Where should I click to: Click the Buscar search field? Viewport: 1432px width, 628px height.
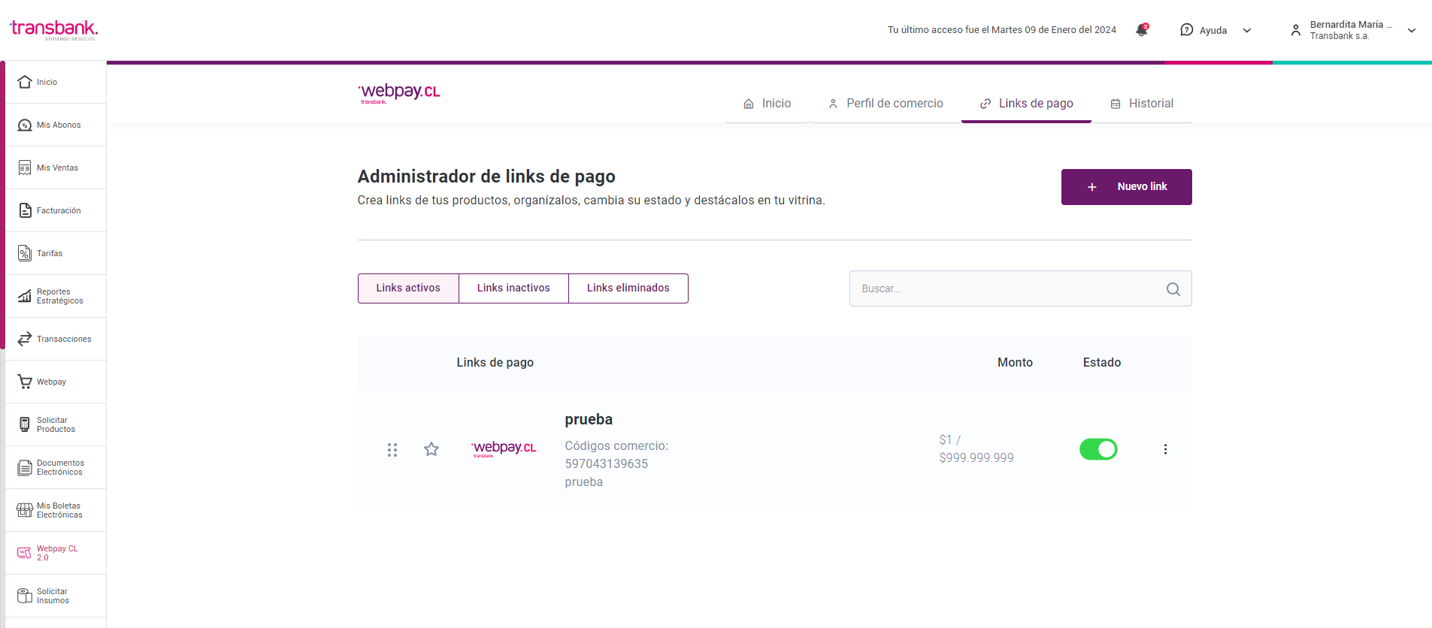coord(1020,288)
